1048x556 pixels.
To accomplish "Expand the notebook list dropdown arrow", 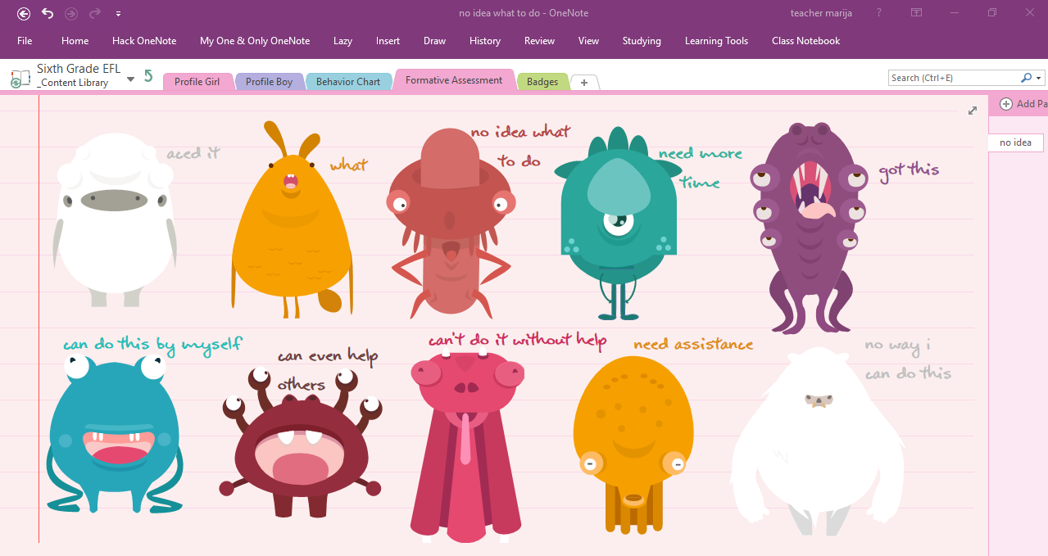I will (130, 79).
